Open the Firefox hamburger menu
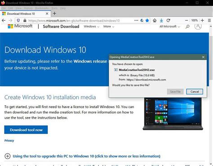 click(x=209, y=20)
